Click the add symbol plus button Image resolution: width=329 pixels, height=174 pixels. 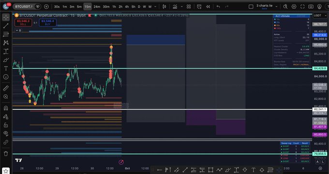46,7
